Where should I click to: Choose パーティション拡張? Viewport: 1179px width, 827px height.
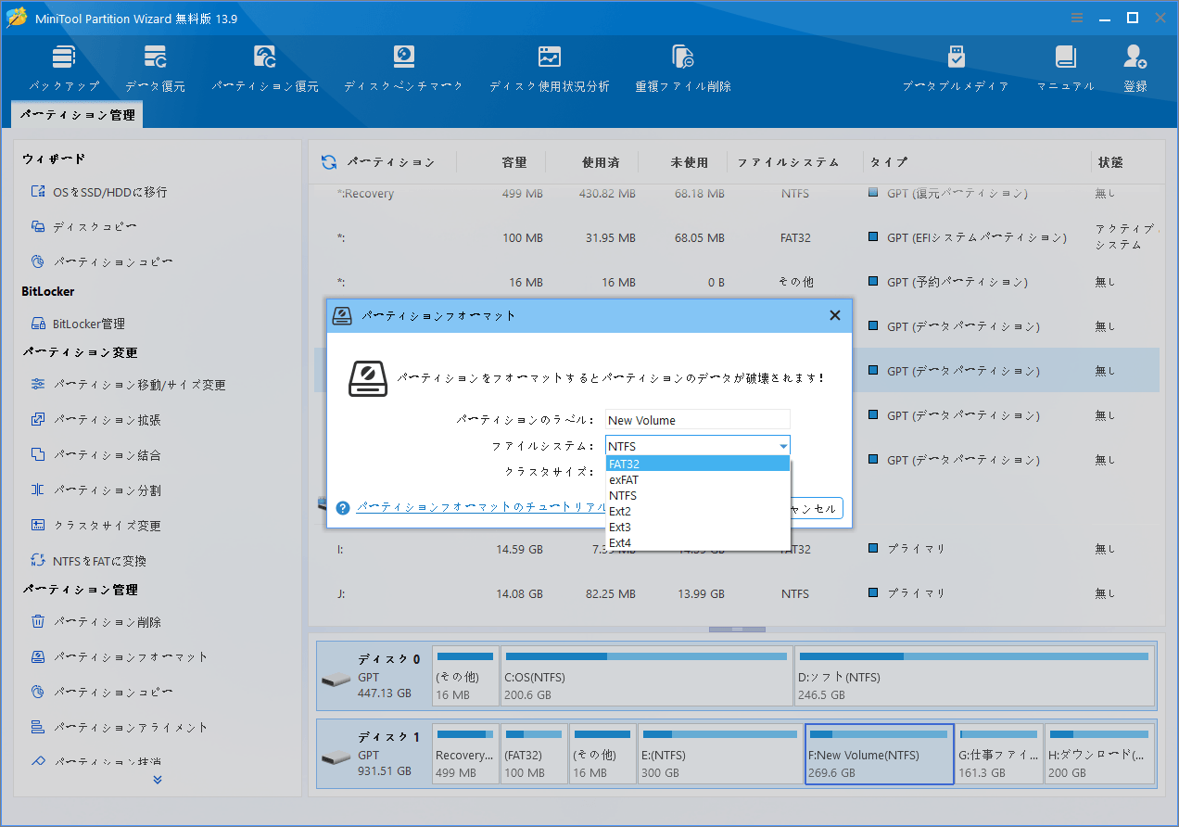tap(95, 420)
